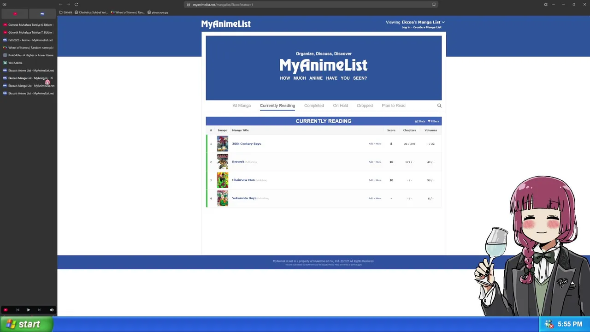Open the search icon on the manga list
The height and width of the screenshot is (332, 590).
(439, 106)
